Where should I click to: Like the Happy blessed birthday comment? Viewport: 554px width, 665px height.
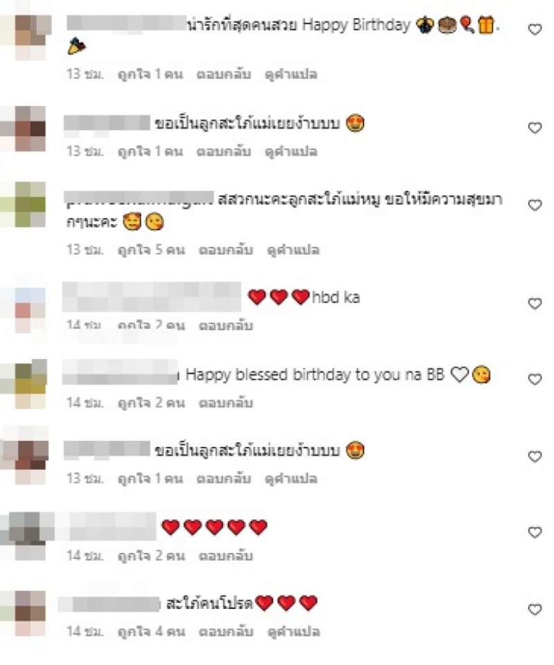[x=535, y=379]
